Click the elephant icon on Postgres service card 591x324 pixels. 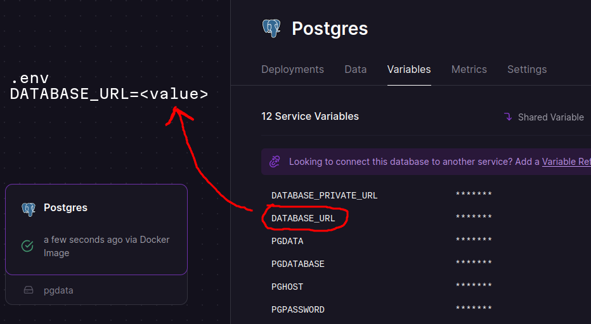coord(28,208)
